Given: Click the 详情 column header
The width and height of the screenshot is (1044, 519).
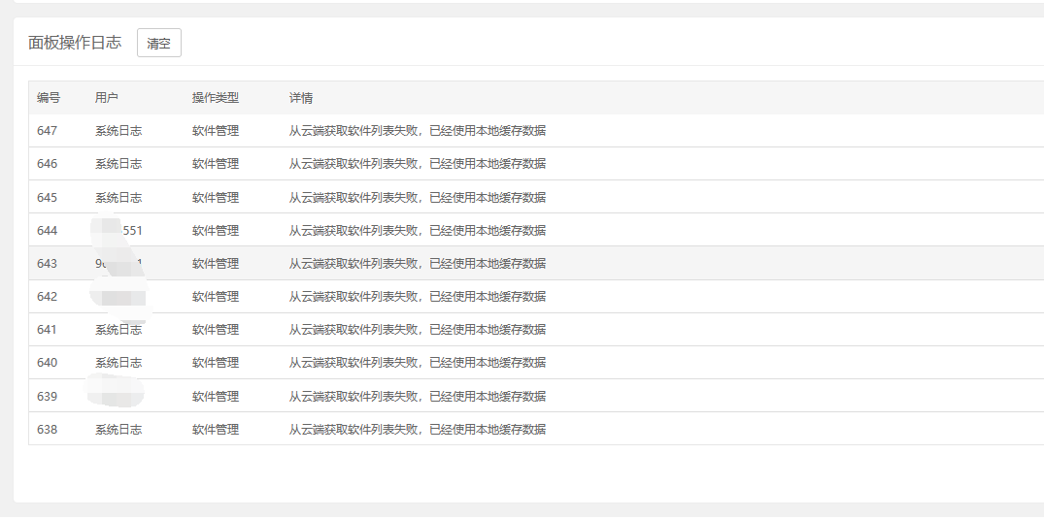Looking at the screenshot, I should [301, 98].
